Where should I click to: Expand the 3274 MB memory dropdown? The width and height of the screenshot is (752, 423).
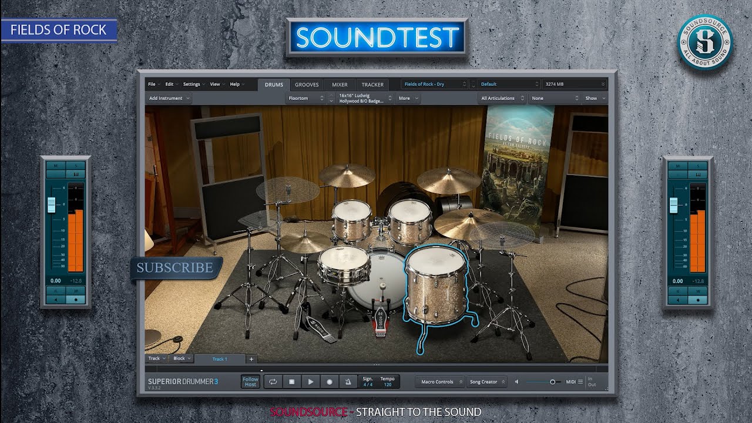tap(575, 84)
